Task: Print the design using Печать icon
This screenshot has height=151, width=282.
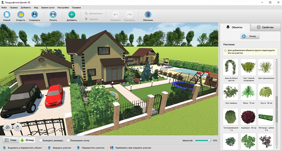Action: point(53,15)
